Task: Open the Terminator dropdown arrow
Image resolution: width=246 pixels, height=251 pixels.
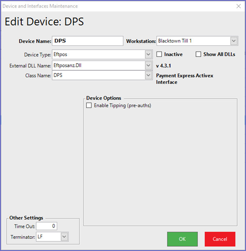Action: 65,237
